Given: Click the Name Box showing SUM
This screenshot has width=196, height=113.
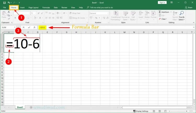Looking at the screenshot, I should 9,27.
